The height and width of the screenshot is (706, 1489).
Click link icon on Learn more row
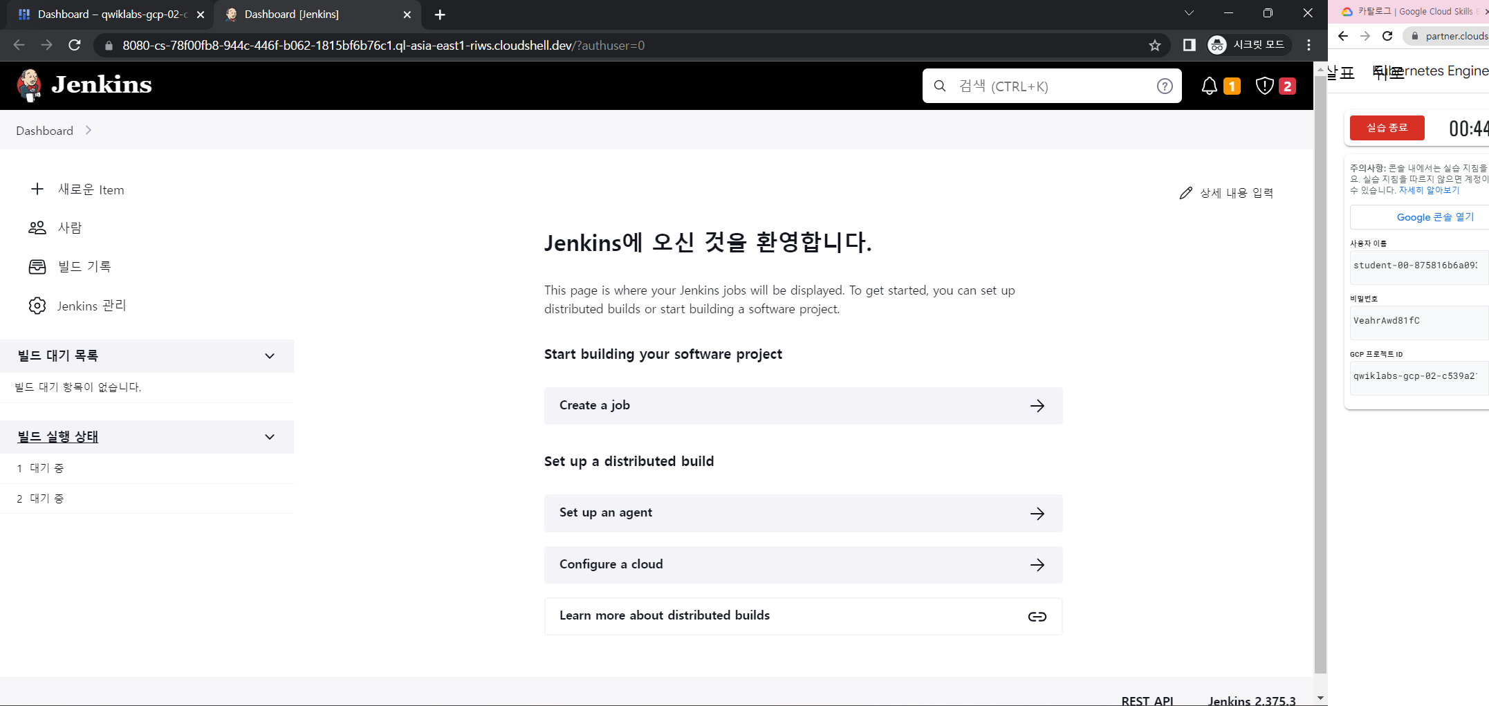click(1037, 617)
